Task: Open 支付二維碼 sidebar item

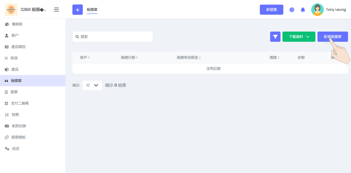Action: coord(19,103)
